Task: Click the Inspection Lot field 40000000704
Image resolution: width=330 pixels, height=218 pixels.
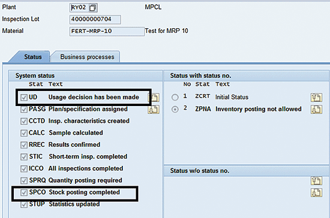Action: [x=95, y=20]
